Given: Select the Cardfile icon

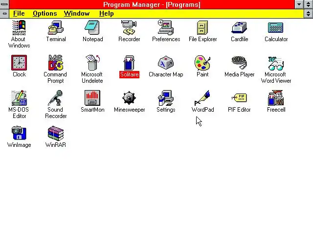Looking at the screenshot, I should pyautogui.click(x=239, y=28).
